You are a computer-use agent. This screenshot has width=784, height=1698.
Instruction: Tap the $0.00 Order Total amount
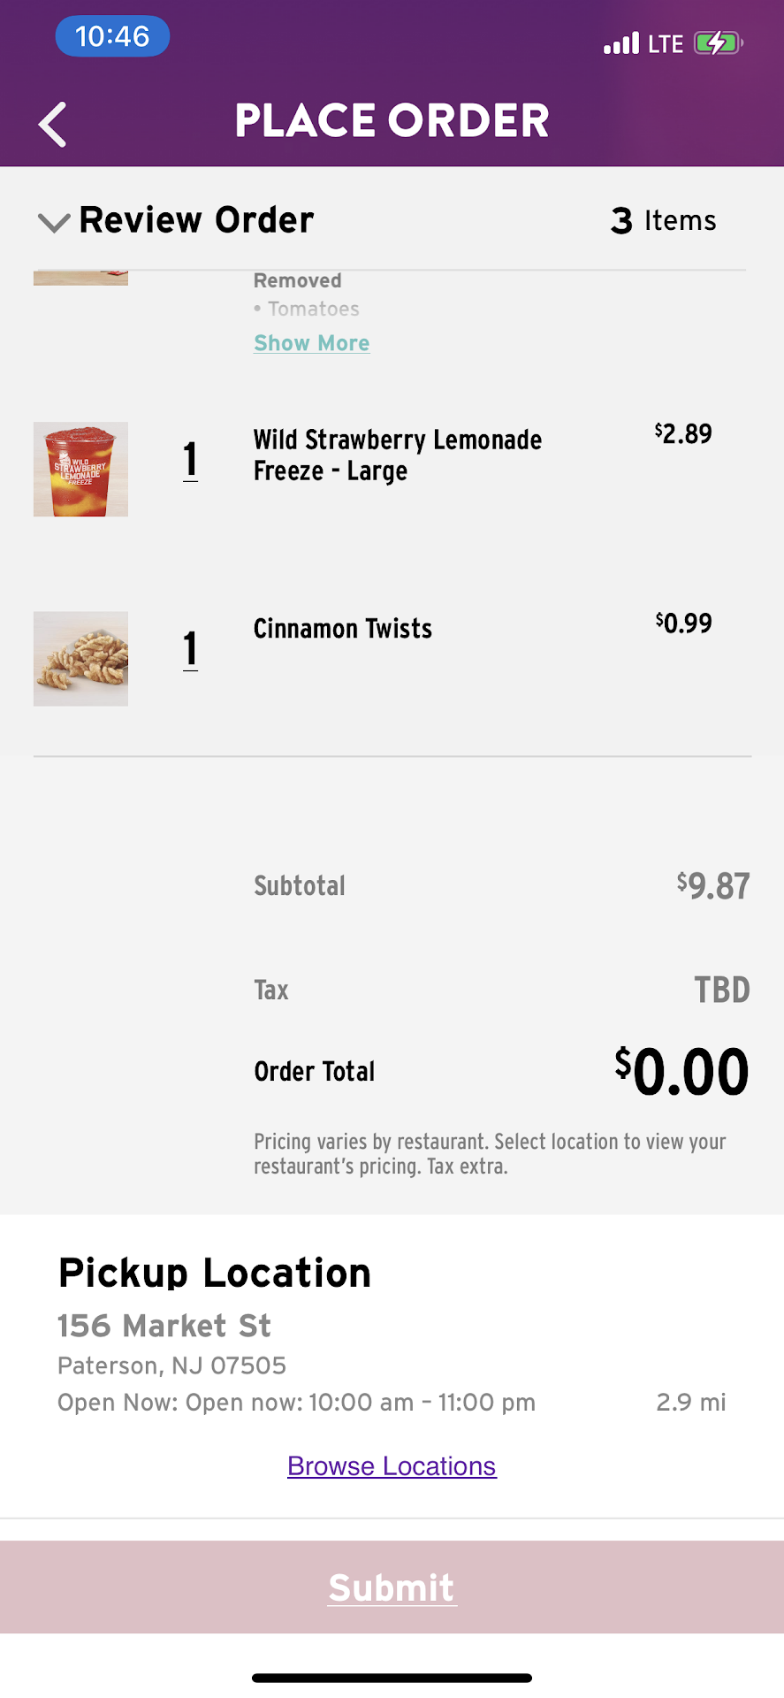(x=681, y=1072)
